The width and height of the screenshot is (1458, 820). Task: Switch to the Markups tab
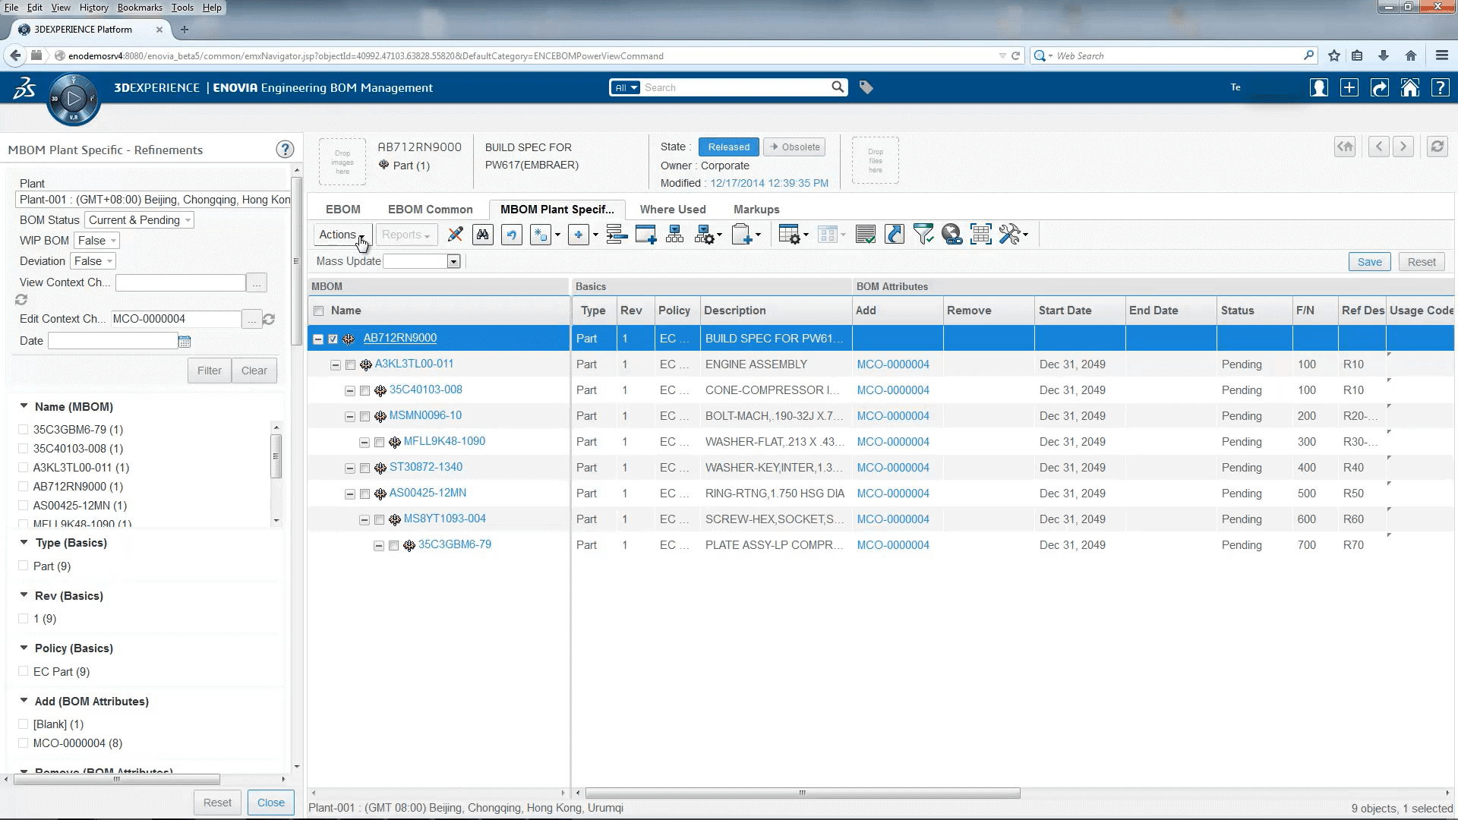tap(756, 210)
